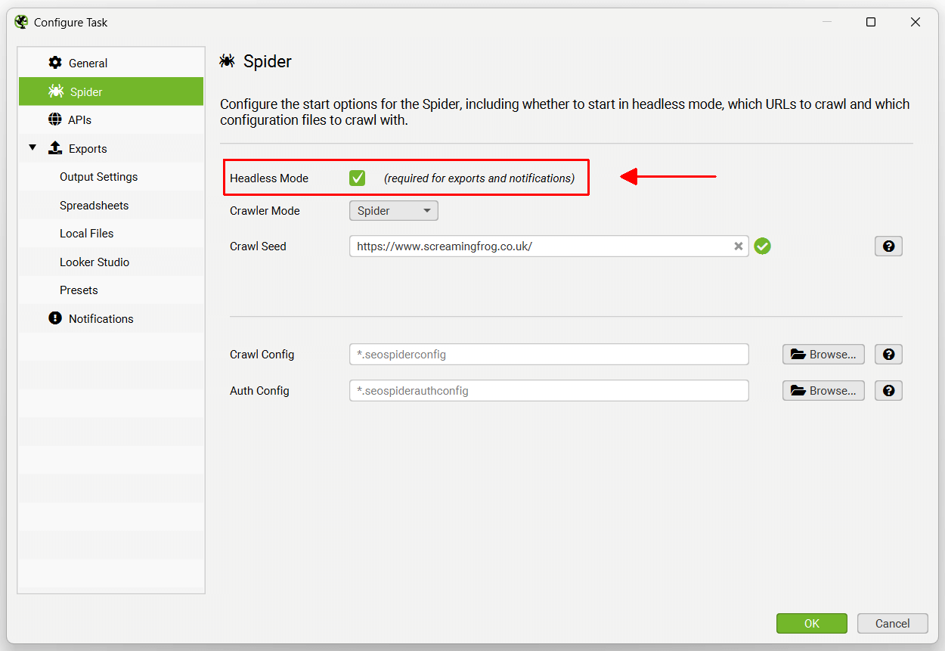Click the spider icon in the Spider header
Screen dimensions: 945x651
point(227,60)
